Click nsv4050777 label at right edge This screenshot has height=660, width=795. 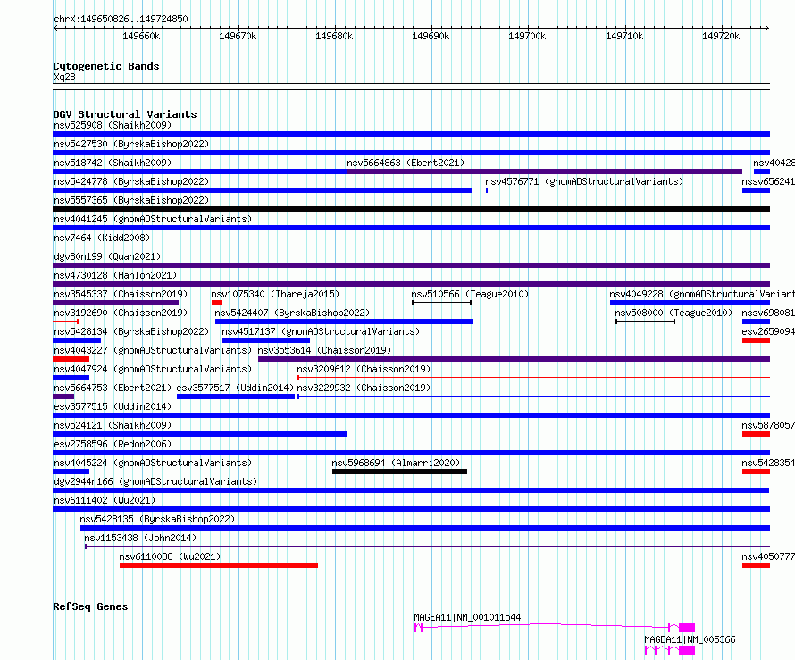[768, 556]
